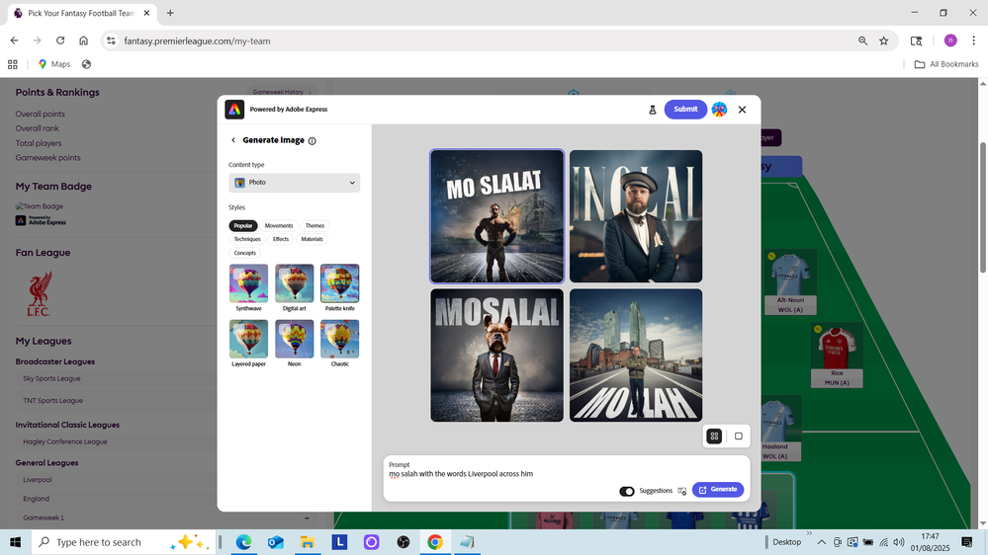Select the Techniques styles tab
The width and height of the screenshot is (988, 555).
click(x=247, y=239)
